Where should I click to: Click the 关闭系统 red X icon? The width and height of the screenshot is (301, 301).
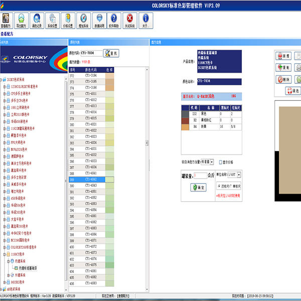point(130,20)
